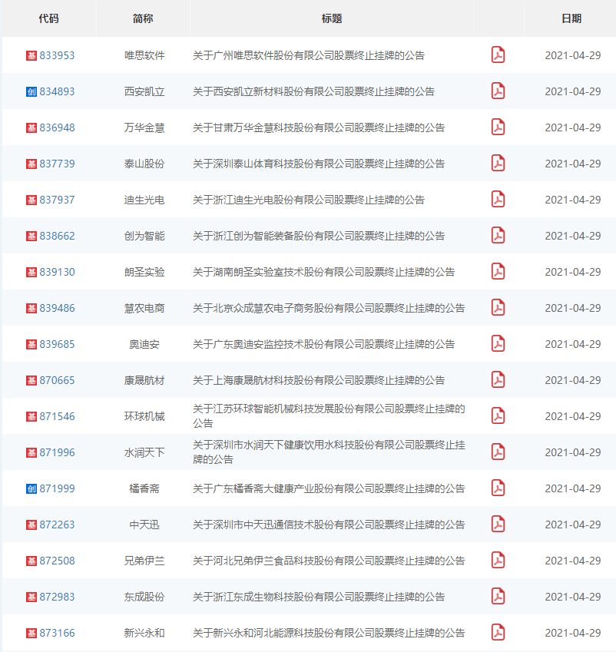Click the 基 badge beside 833953

(x=31, y=55)
